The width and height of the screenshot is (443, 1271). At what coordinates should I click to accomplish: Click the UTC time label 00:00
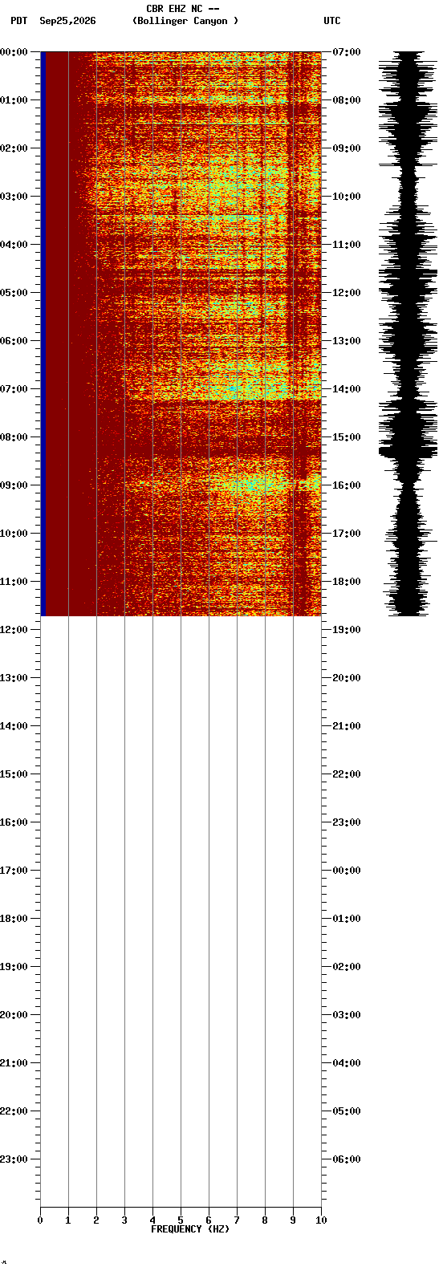point(347,871)
